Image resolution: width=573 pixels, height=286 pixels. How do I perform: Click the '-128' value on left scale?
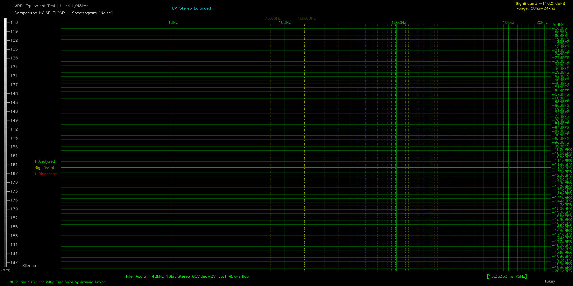pyautogui.click(x=13, y=58)
